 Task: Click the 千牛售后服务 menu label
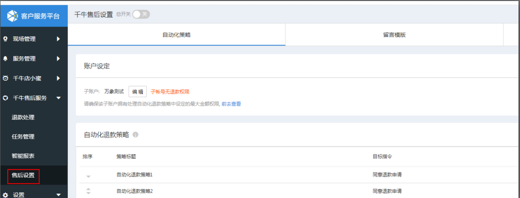[x=30, y=98]
